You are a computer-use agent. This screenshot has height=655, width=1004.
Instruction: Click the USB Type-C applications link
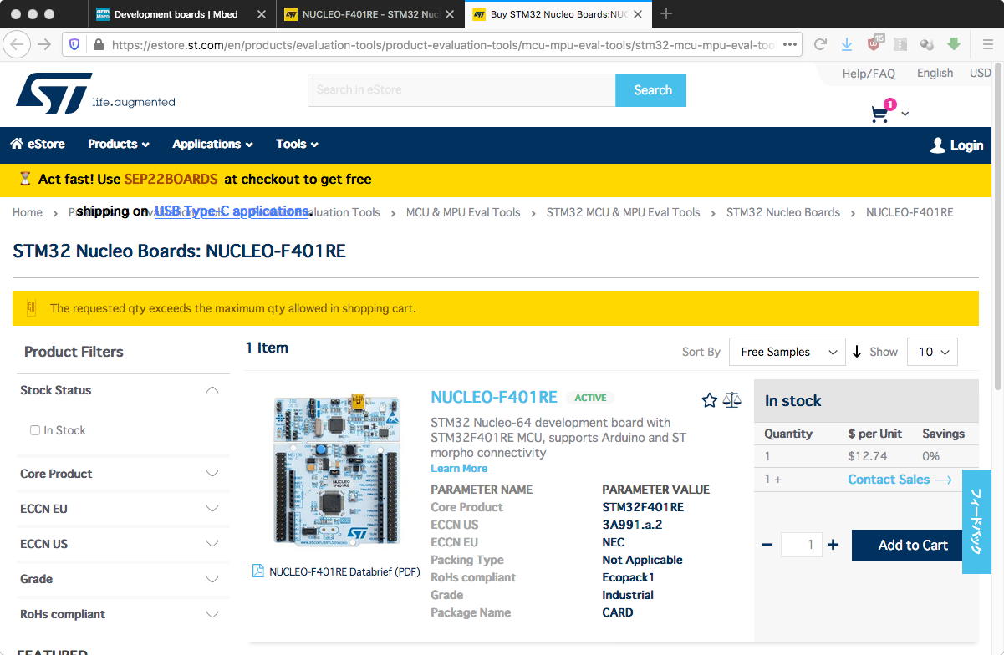(x=232, y=211)
